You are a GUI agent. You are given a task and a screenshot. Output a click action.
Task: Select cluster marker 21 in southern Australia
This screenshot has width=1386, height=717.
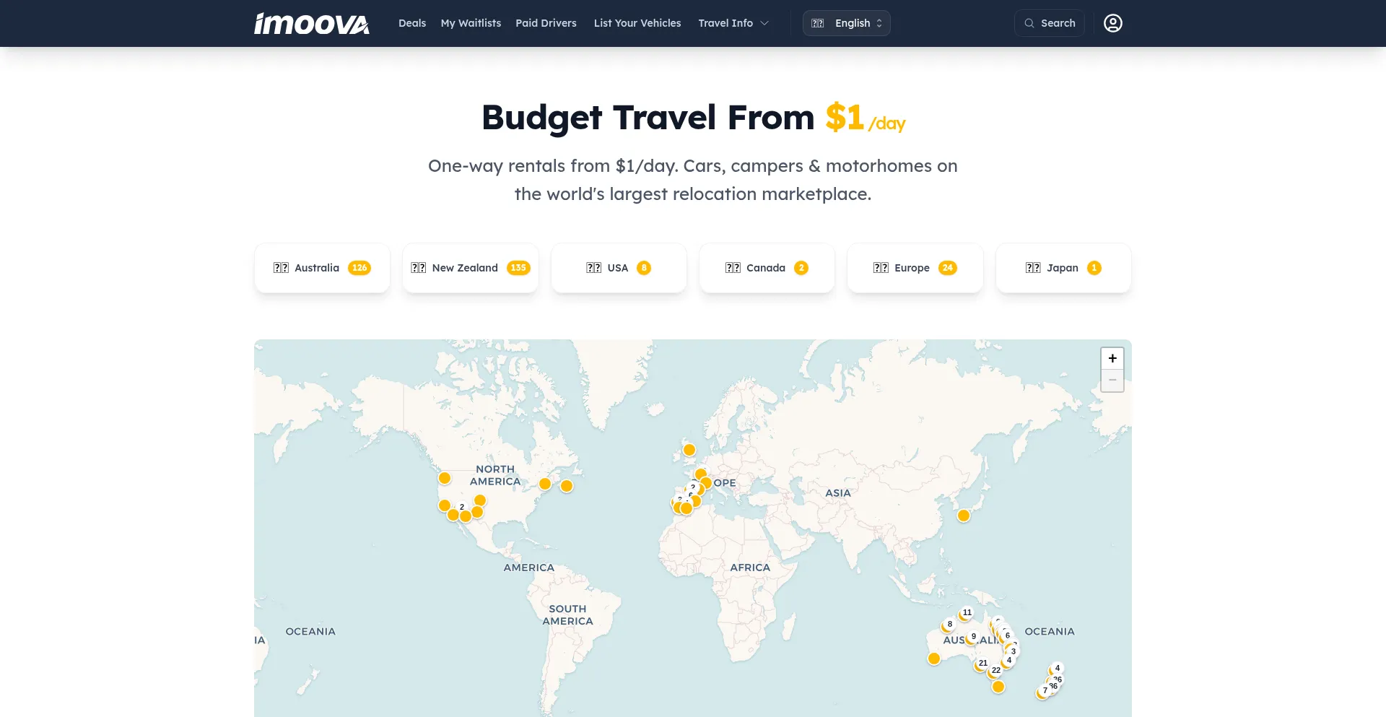(x=982, y=664)
